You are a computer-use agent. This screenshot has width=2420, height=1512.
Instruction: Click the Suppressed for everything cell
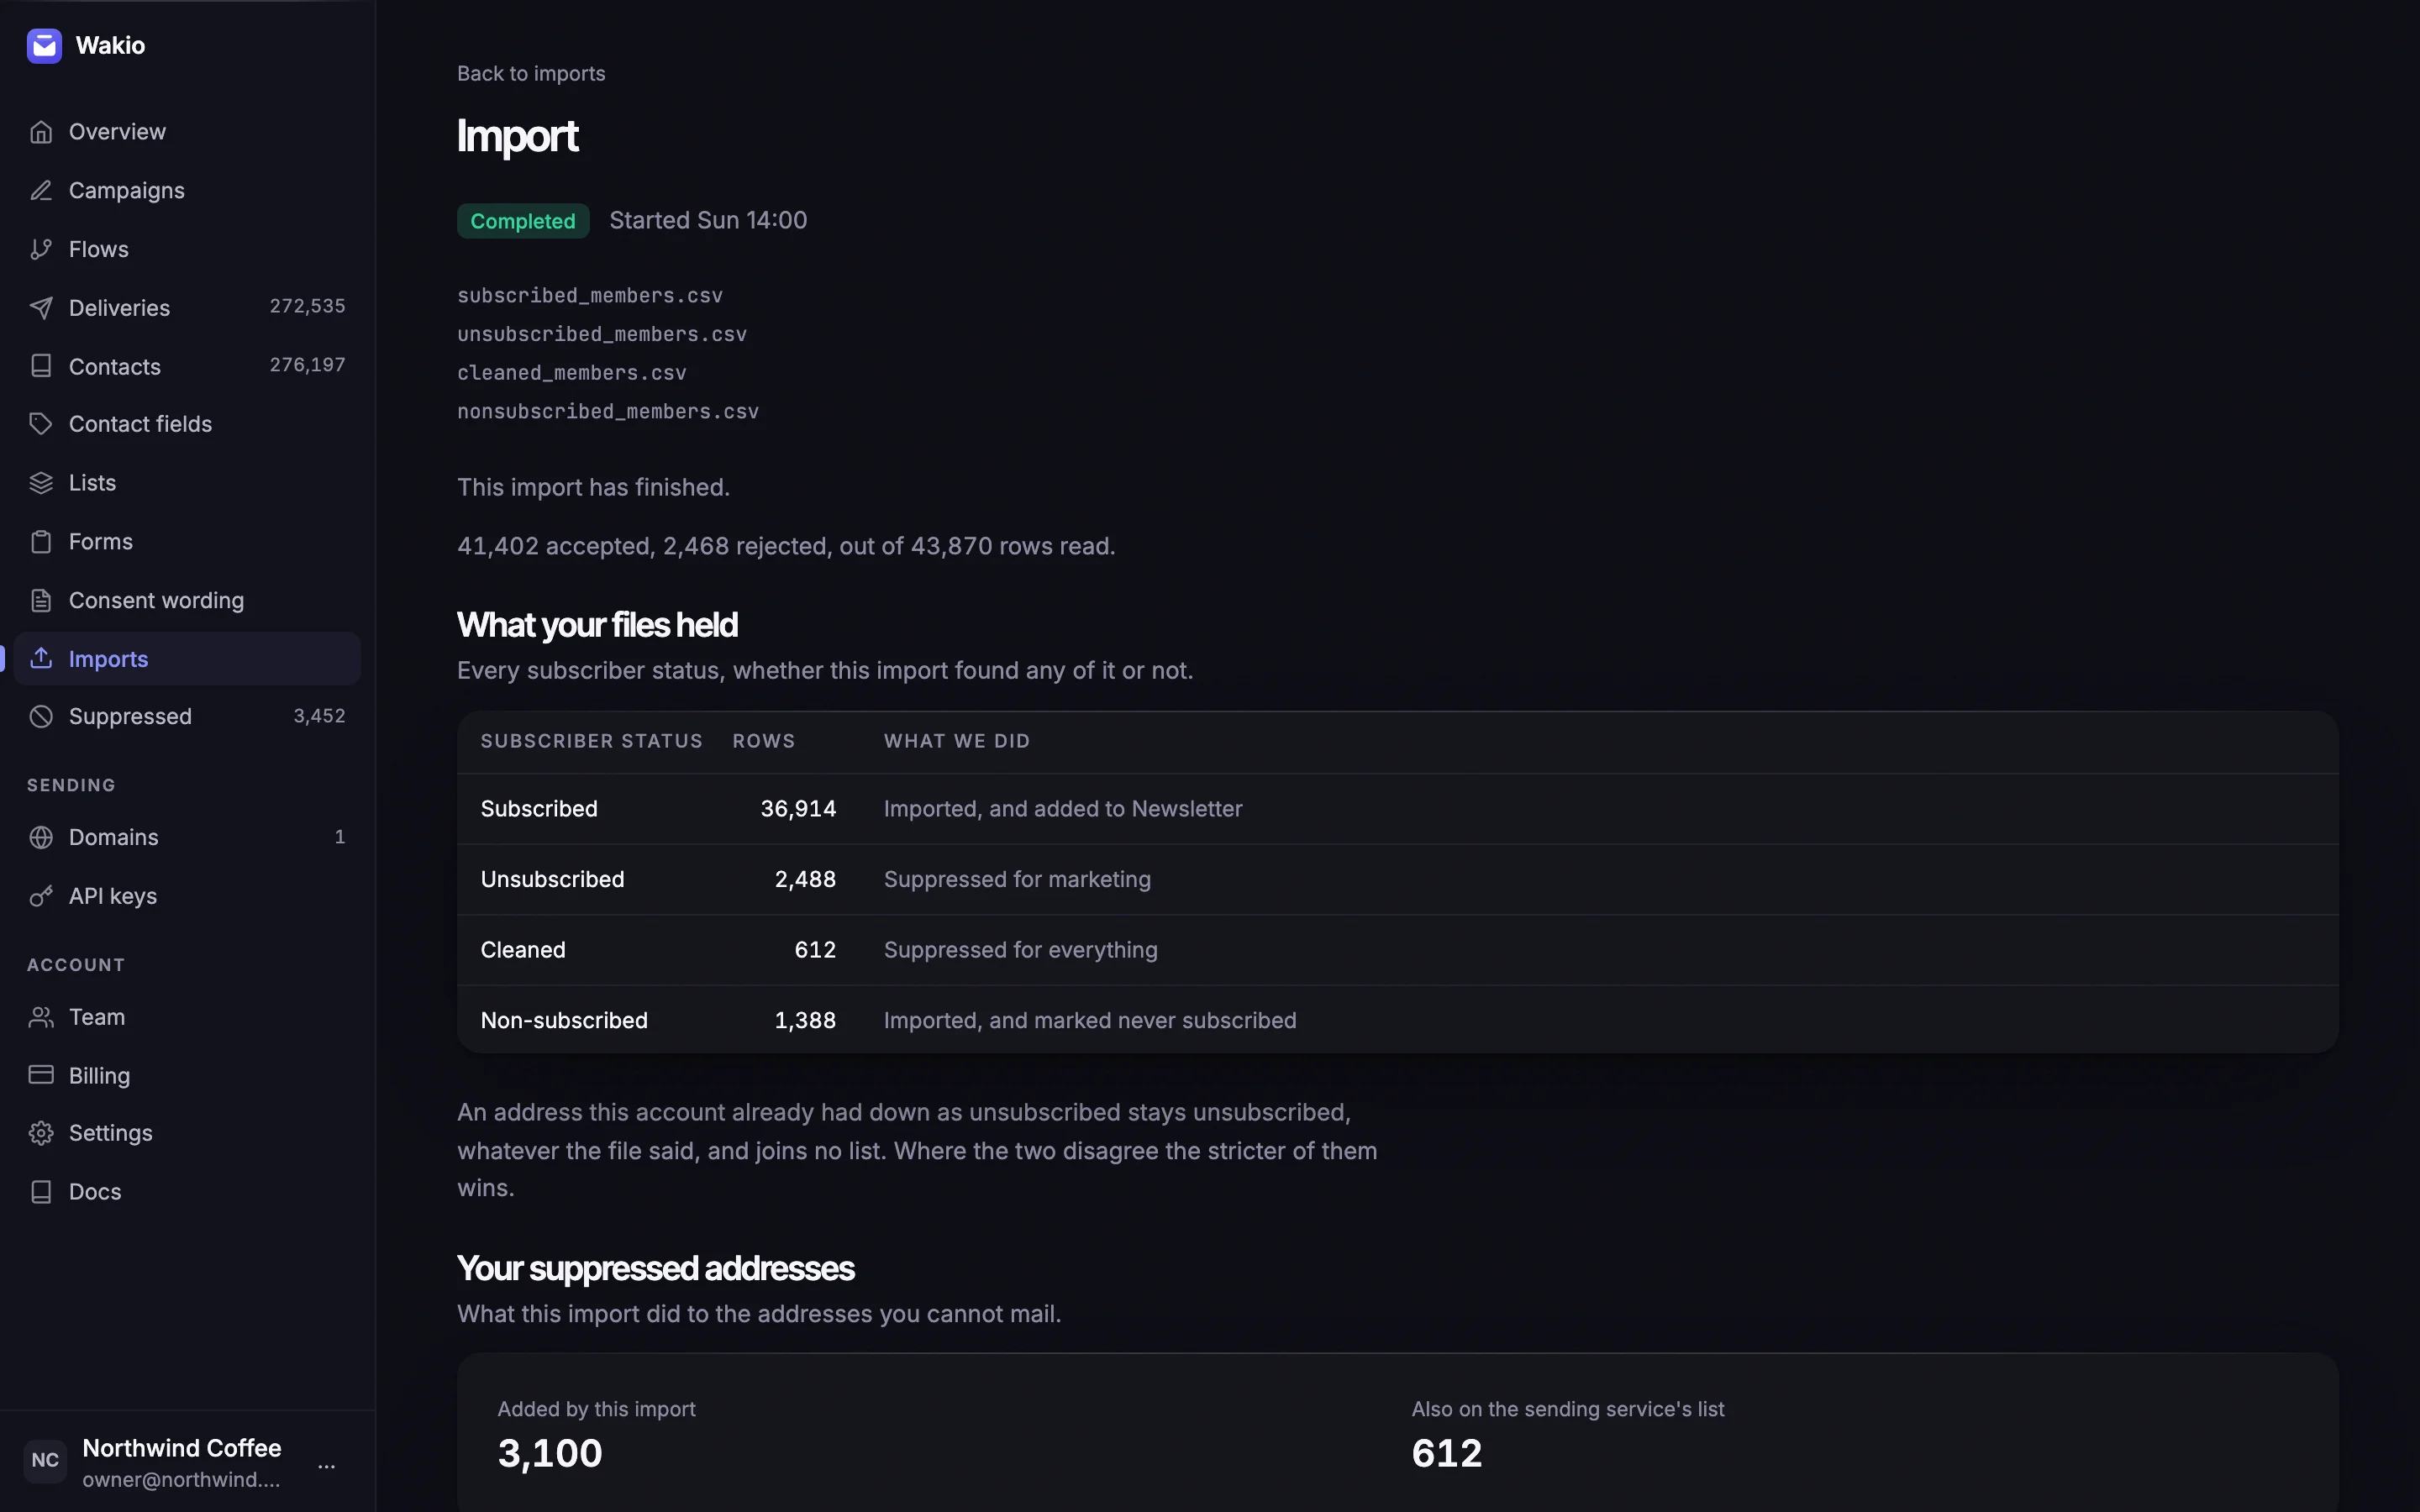pyautogui.click(x=1021, y=950)
